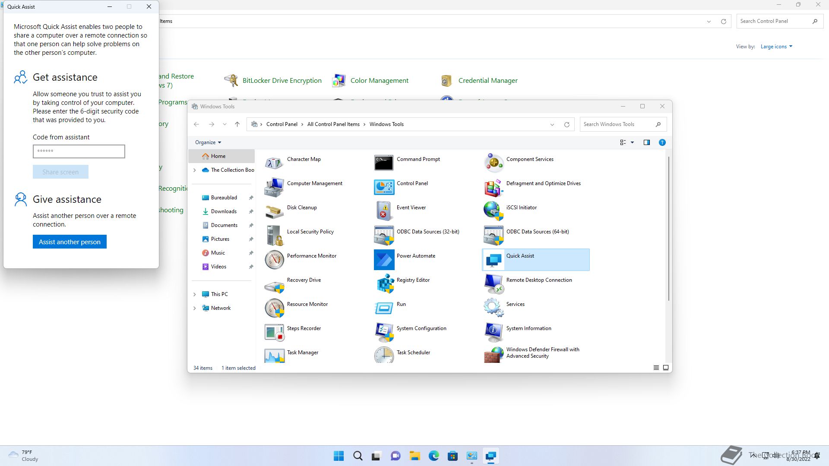Open the Color Management link
This screenshot has width=829, height=466.
point(379,81)
